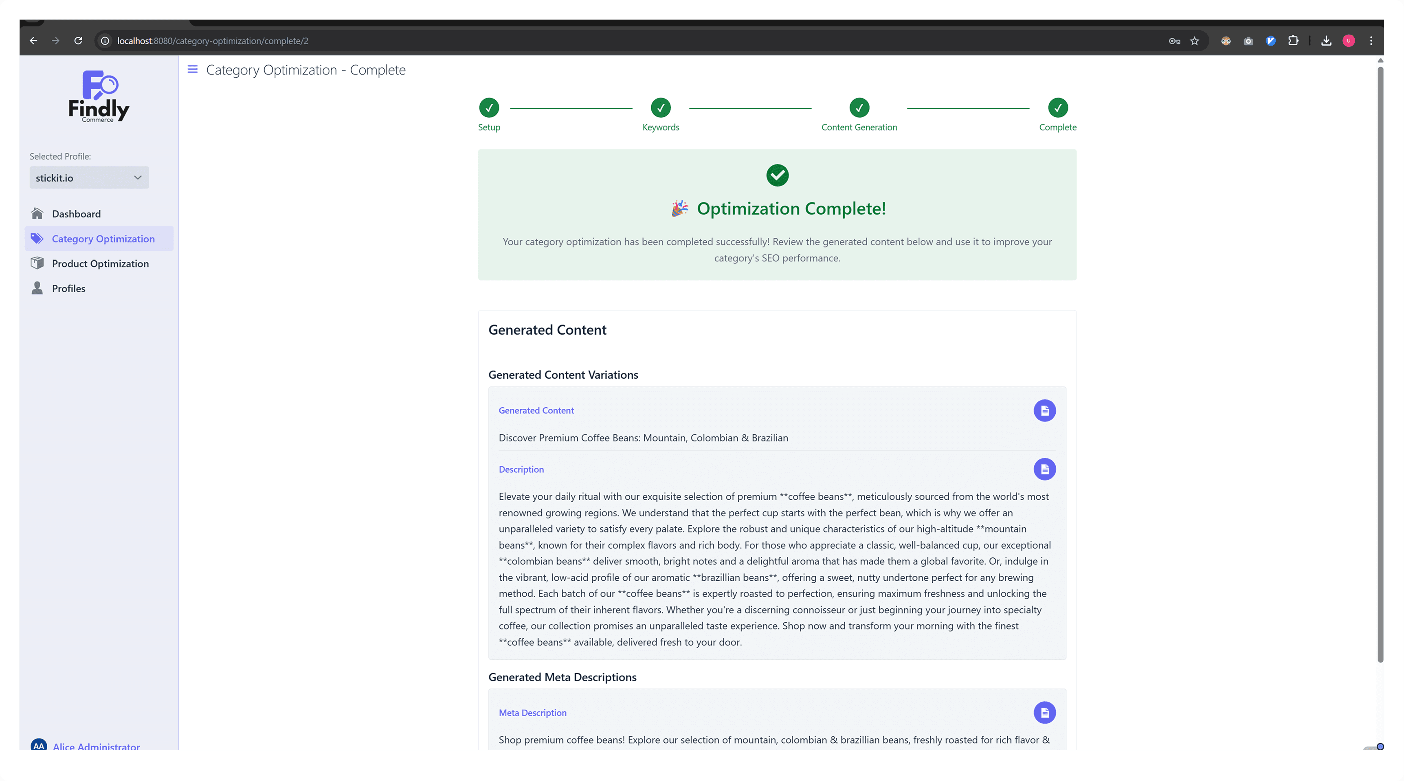This screenshot has height=781, width=1404.
Task: Open the browser extensions puzzle icon
Action: (1293, 41)
